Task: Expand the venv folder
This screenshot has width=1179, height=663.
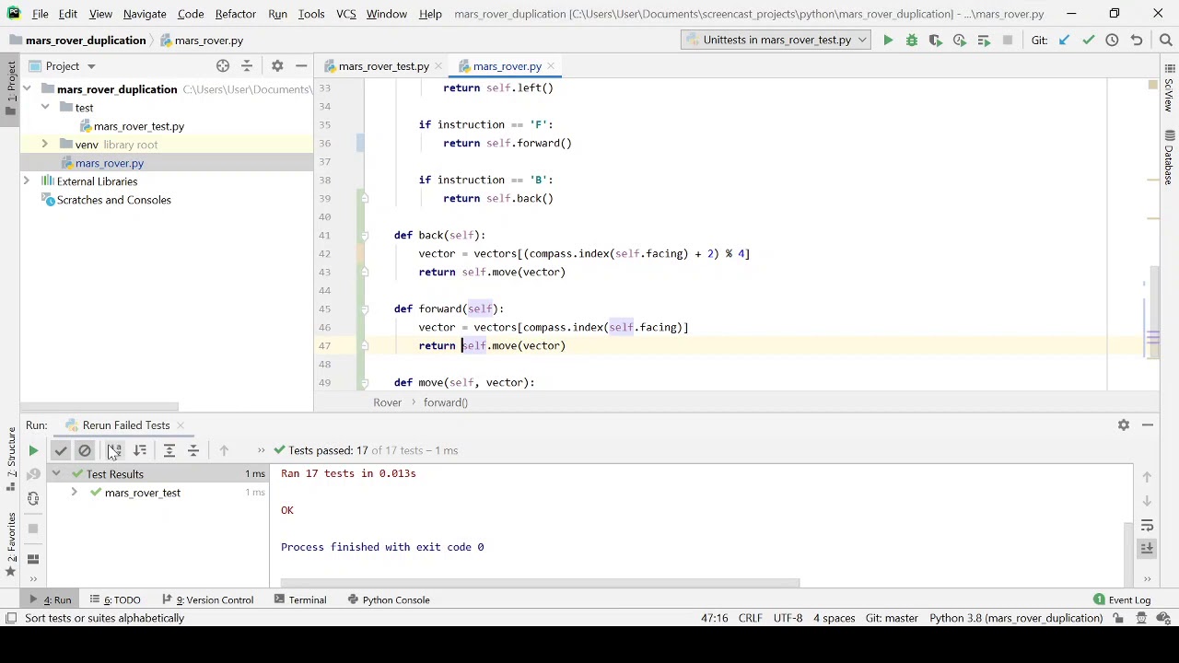Action: [x=44, y=145]
